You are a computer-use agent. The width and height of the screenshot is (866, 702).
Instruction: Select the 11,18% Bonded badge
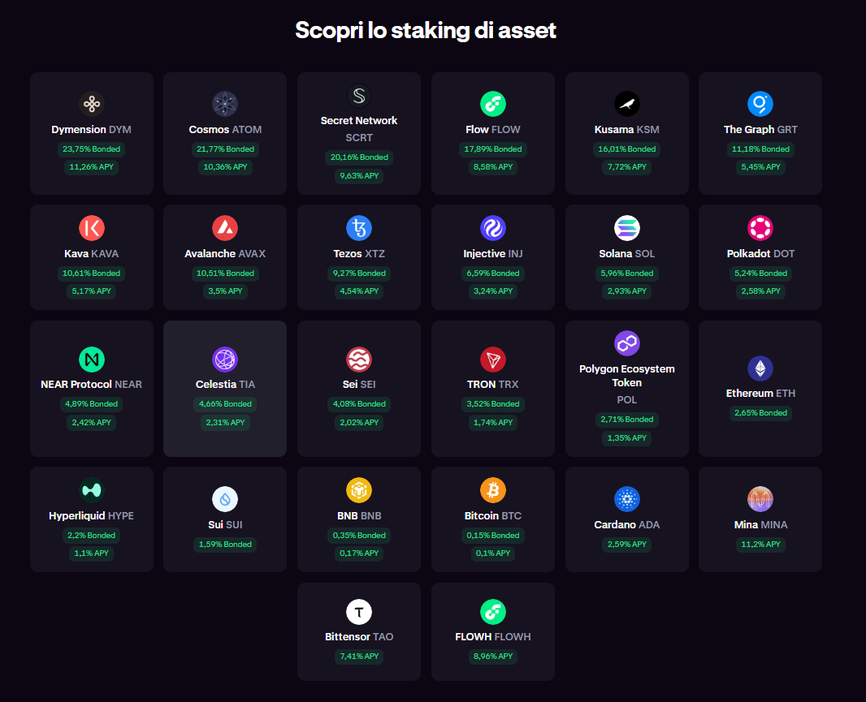(x=760, y=149)
